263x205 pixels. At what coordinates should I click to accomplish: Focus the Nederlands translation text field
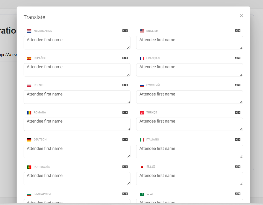tap(77, 43)
